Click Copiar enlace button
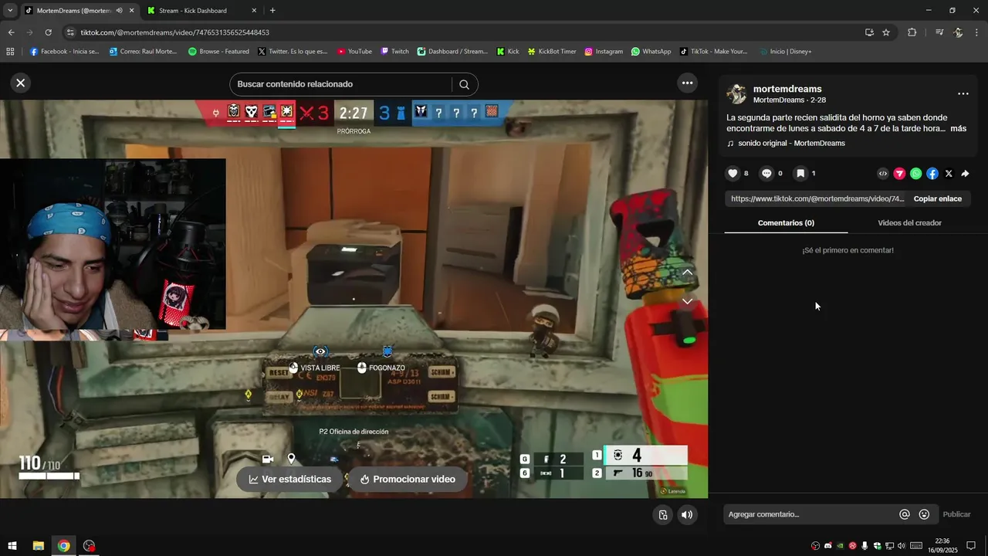The width and height of the screenshot is (988, 556). [x=937, y=198]
